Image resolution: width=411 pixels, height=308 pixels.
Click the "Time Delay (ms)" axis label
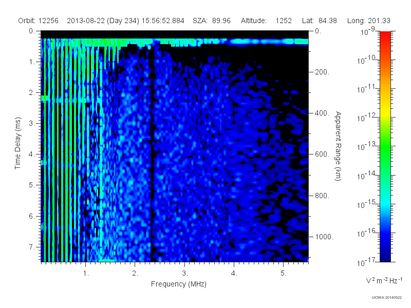[17, 143]
